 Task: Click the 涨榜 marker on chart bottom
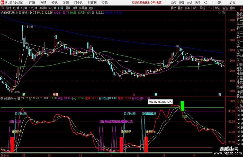[x=56, y=94]
